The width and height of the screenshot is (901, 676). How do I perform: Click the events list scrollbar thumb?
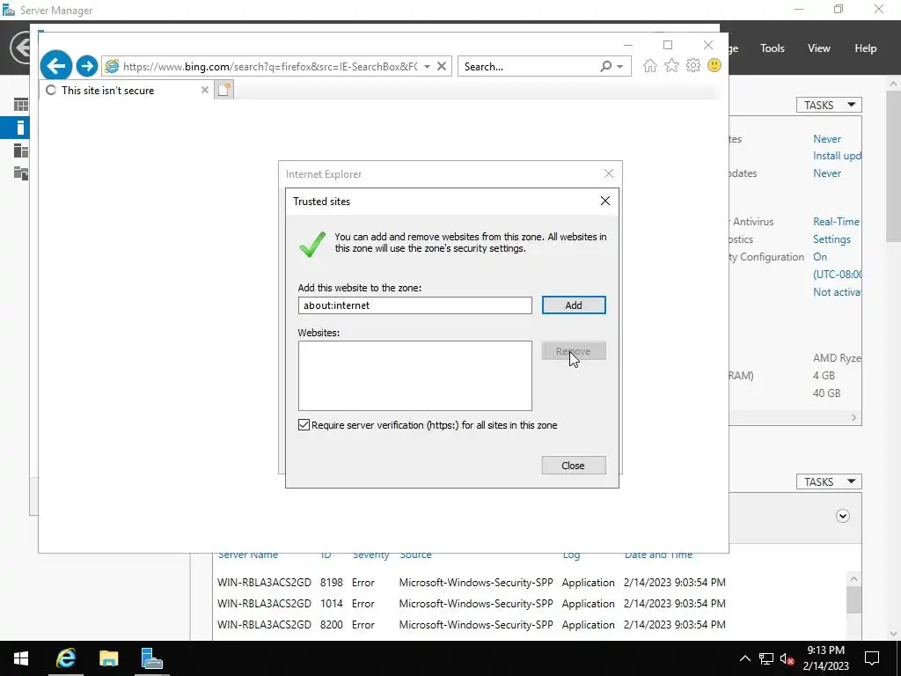click(x=853, y=599)
